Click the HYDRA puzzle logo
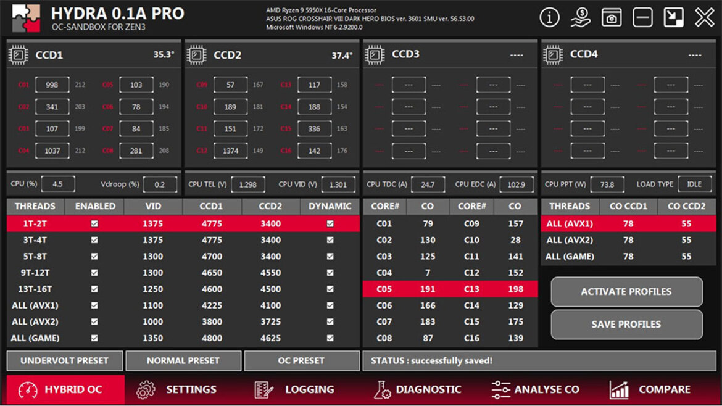 [x=26, y=19]
